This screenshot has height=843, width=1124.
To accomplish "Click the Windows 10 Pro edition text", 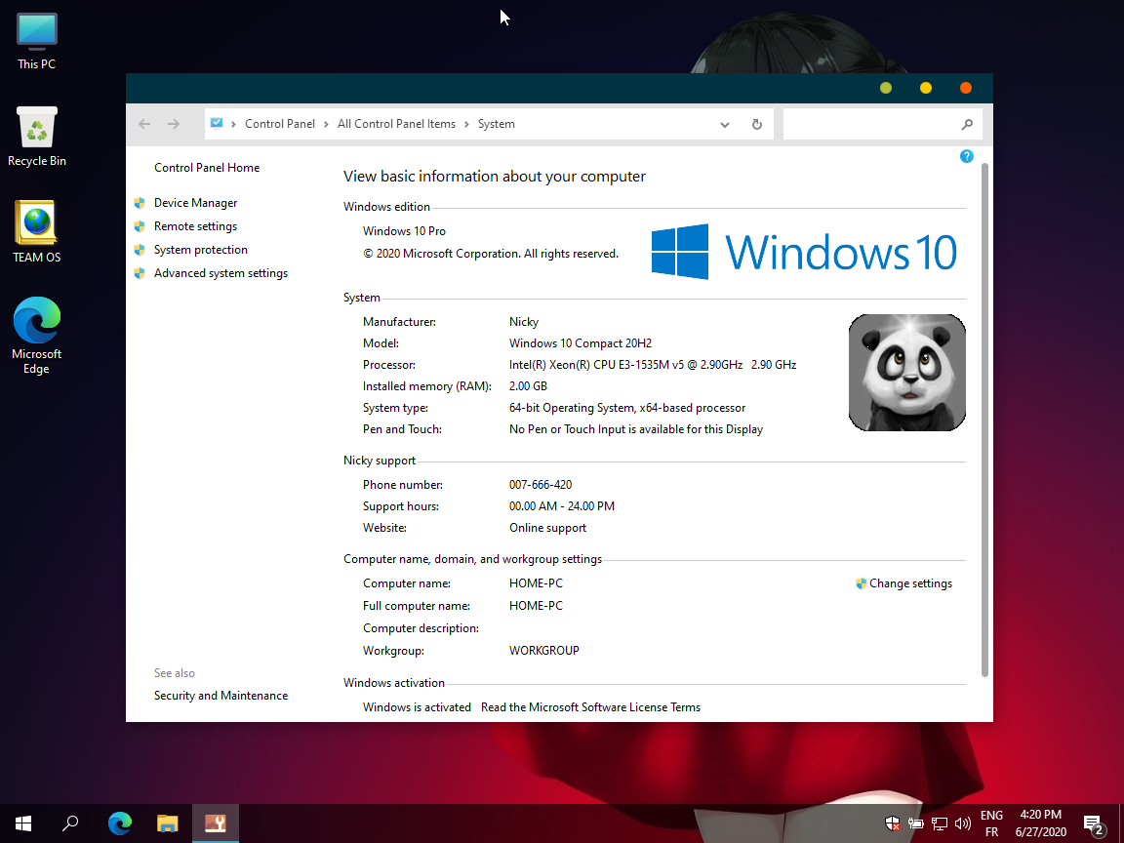I will 404,231.
